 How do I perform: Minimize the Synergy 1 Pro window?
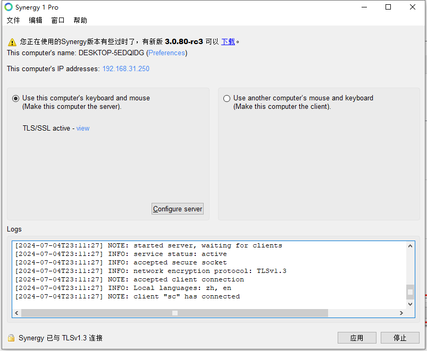click(364, 7)
